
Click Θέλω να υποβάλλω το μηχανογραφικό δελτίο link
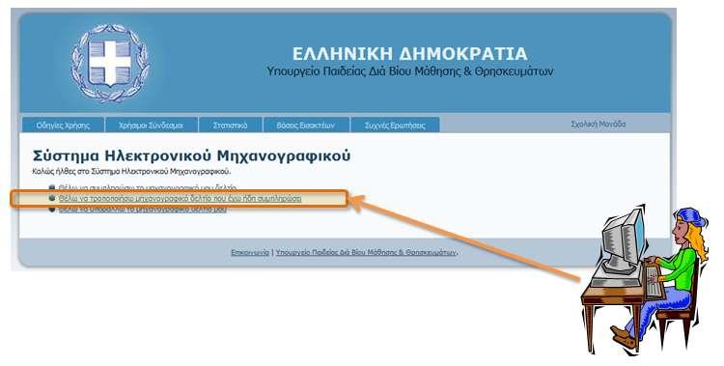[x=143, y=209]
